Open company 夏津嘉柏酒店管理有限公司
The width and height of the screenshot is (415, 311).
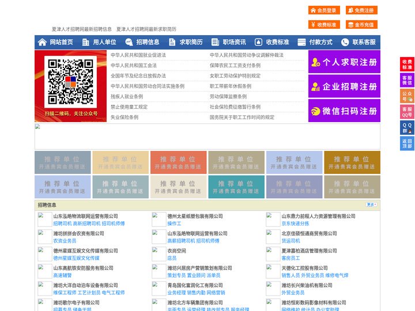coord(309,251)
